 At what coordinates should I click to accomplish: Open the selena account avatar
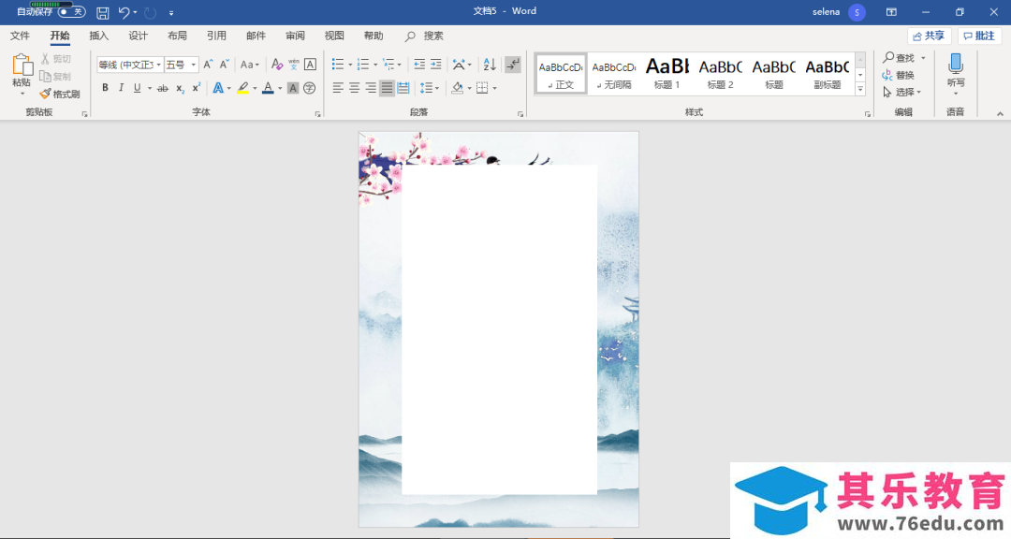[857, 12]
